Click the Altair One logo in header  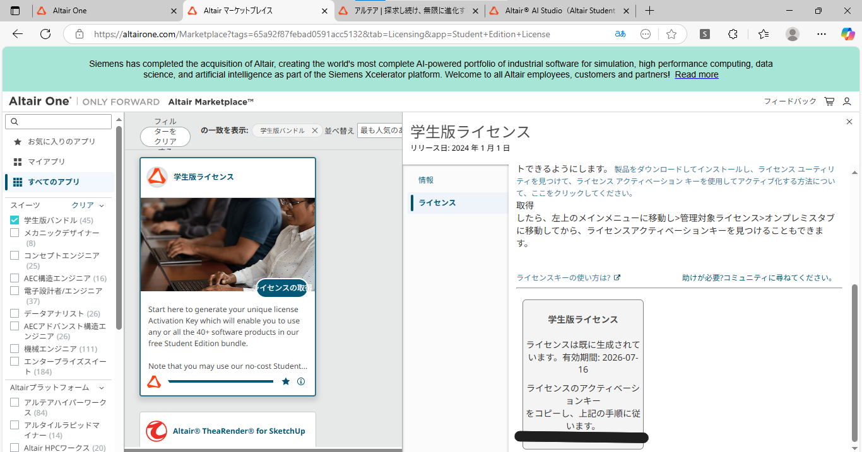coord(40,101)
